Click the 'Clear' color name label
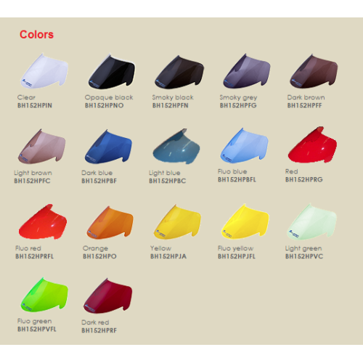Viewport: 363px width, 363px height. point(26,97)
